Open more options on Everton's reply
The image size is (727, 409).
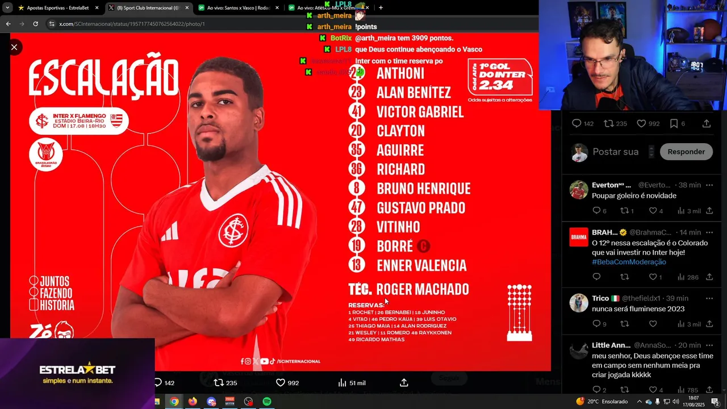pos(709,185)
